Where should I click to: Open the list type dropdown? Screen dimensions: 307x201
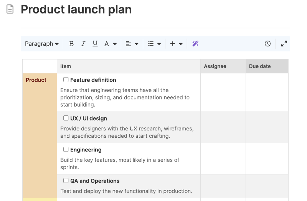[x=154, y=44]
